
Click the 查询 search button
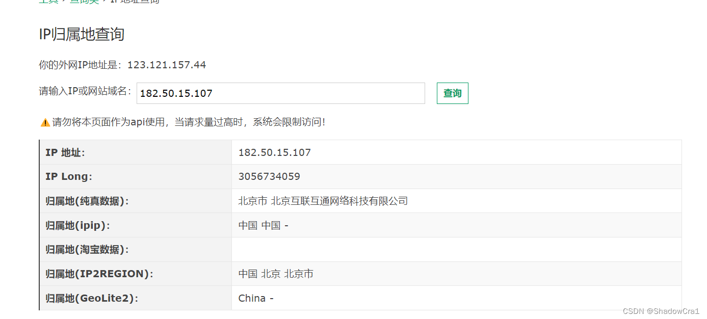point(452,93)
